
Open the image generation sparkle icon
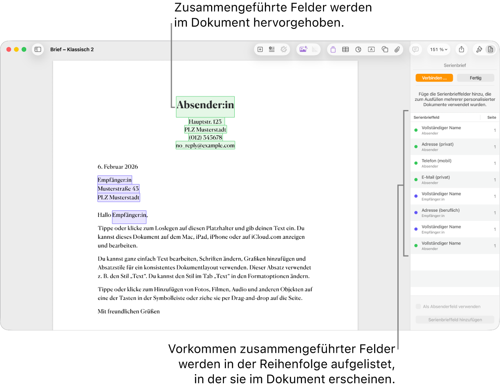(x=303, y=49)
